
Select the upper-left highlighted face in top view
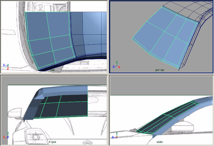coord(37,26)
